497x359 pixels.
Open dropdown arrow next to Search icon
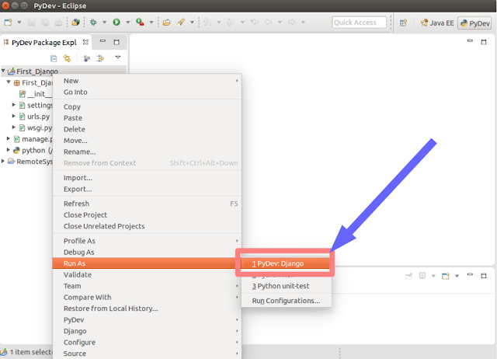(192, 23)
